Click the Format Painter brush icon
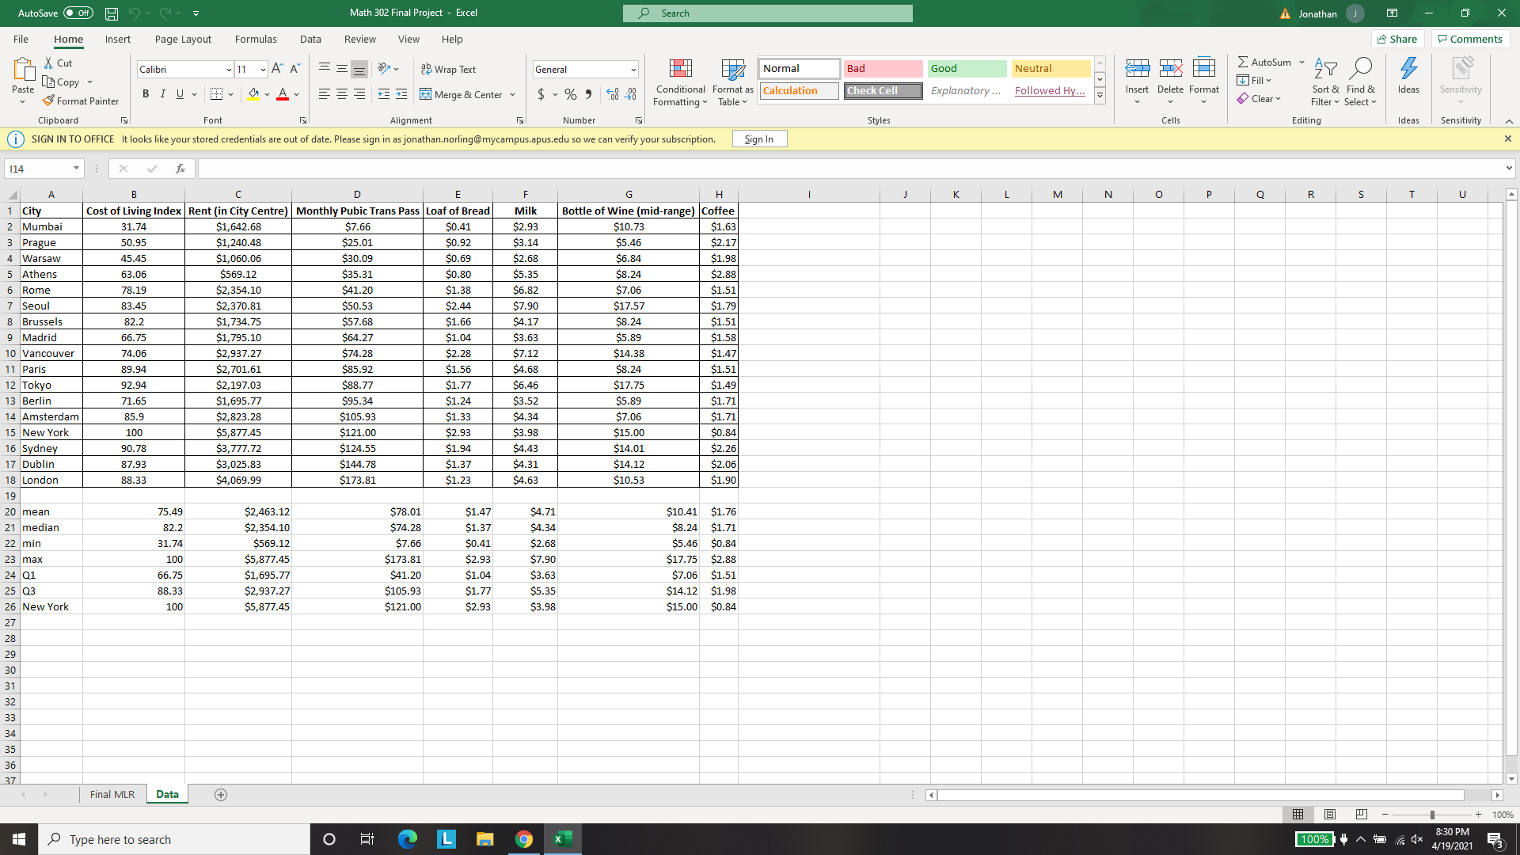The width and height of the screenshot is (1520, 855). (x=48, y=101)
